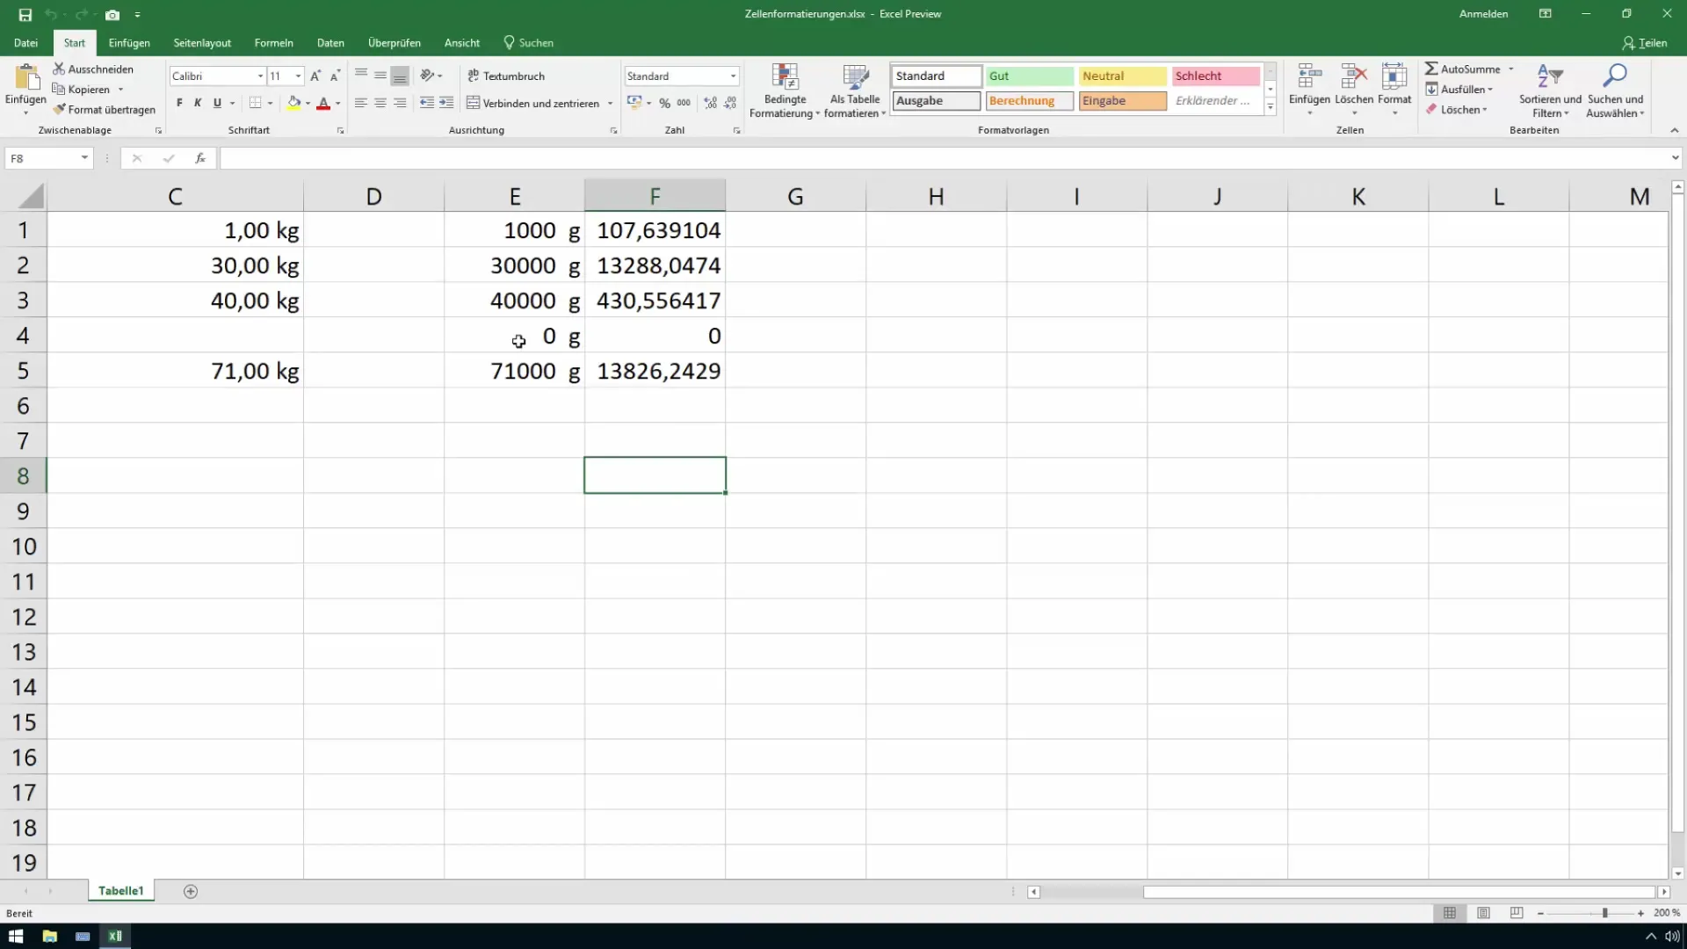Click the Teilen share button
The width and height of the screenshot is (1687, 949).
point(1645,43)
